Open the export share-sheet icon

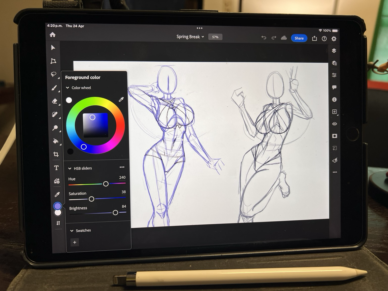pyautogui.click(x=314, y=38)
